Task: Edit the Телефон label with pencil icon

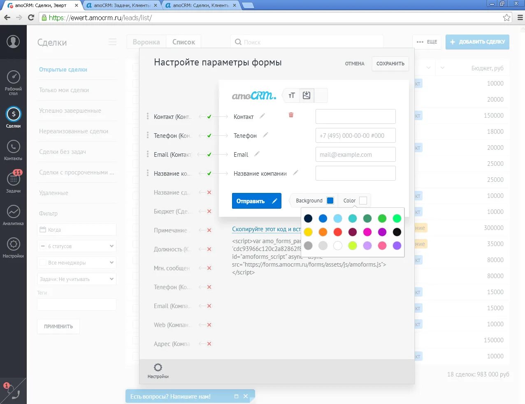Action: (x=265, y=135)
